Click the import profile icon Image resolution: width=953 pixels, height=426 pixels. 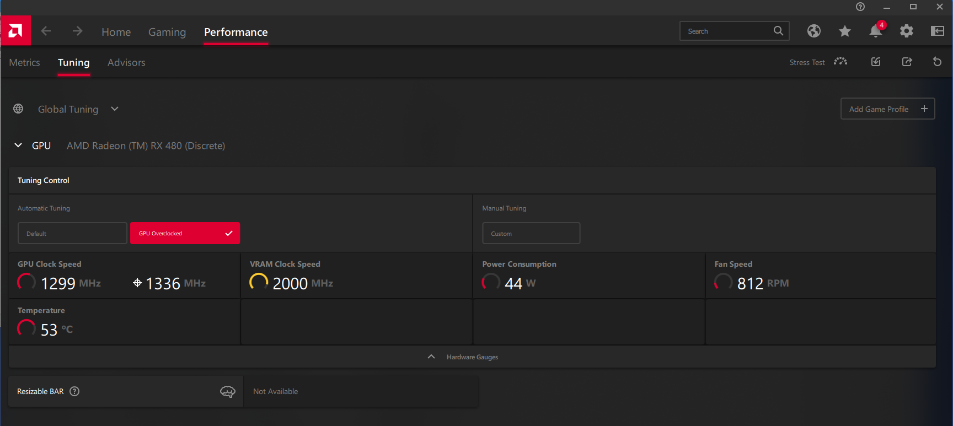tap(876, 62)
